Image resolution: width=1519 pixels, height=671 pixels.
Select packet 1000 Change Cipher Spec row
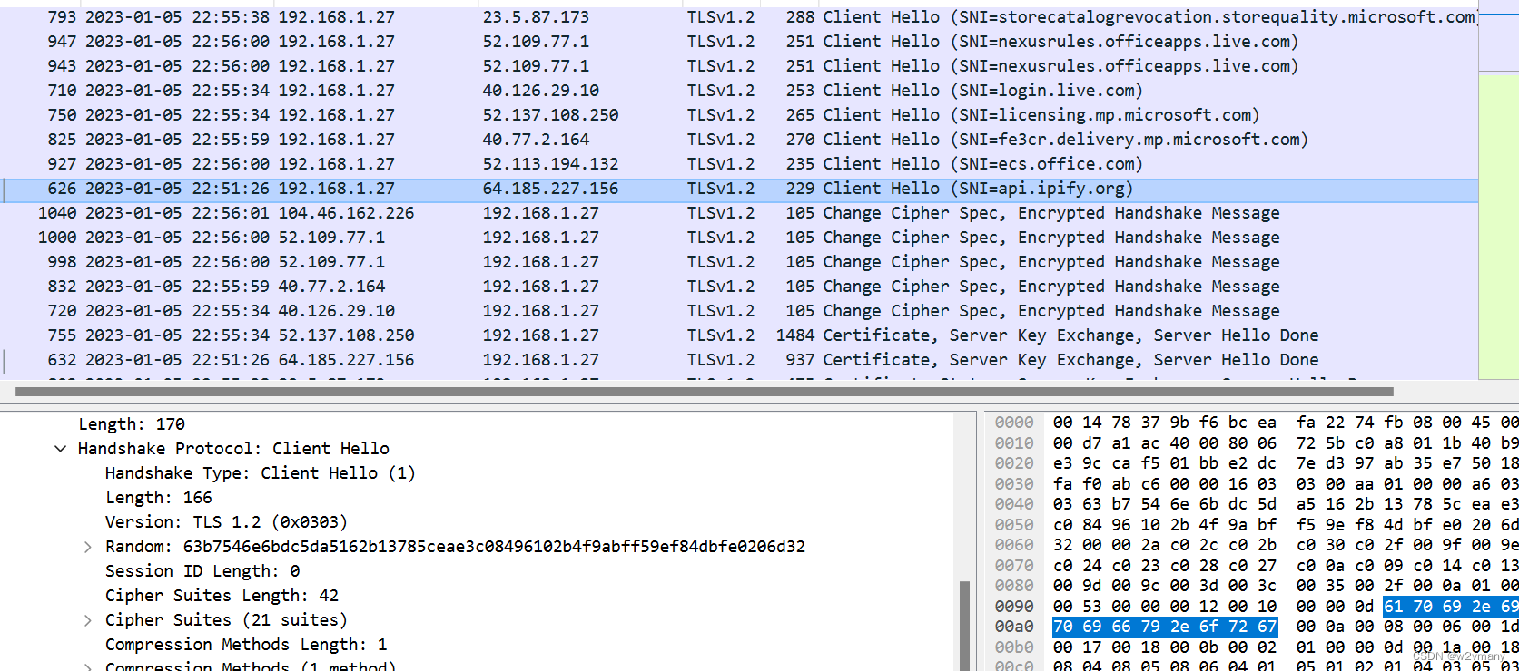coord(739,238)
